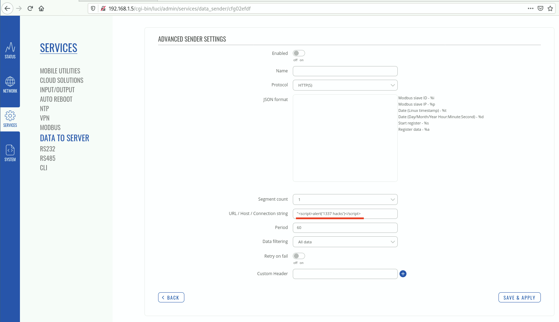Click the Save & Apply button
The width and height of the screenshot is (559, 322).
tap(519, 298)
